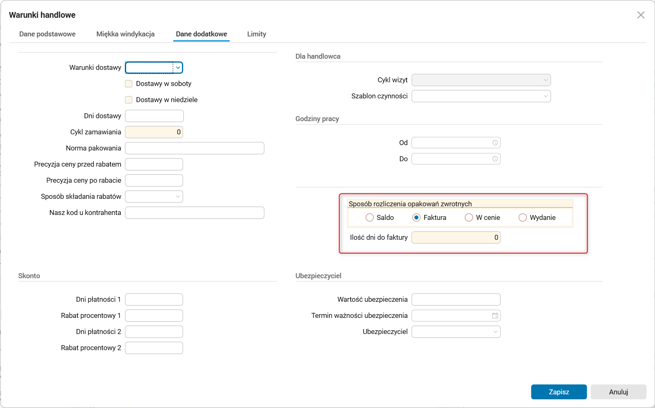Open the Miękka windykacja tab
Screen dimensions: 655x408
click(125, 34)
